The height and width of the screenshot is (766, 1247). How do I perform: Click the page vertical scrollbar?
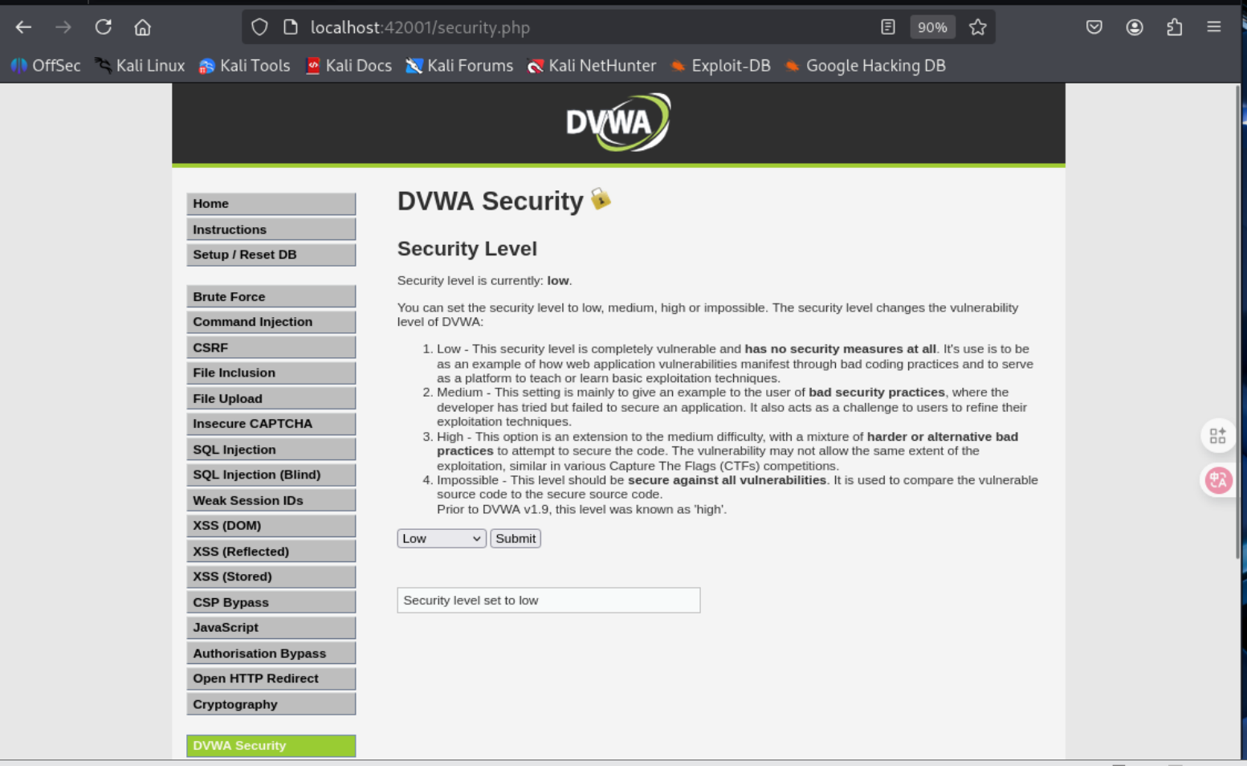coord(1237,321)
